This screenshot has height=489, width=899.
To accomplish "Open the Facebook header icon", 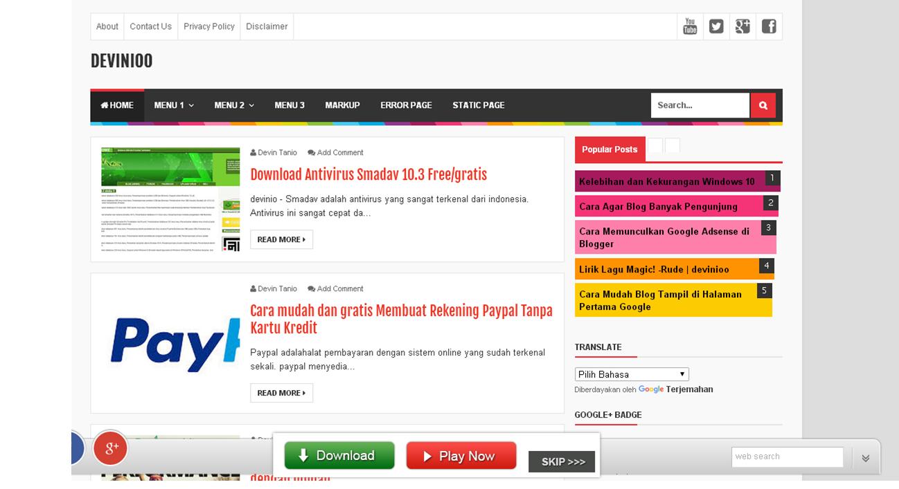I will (769, 26).
